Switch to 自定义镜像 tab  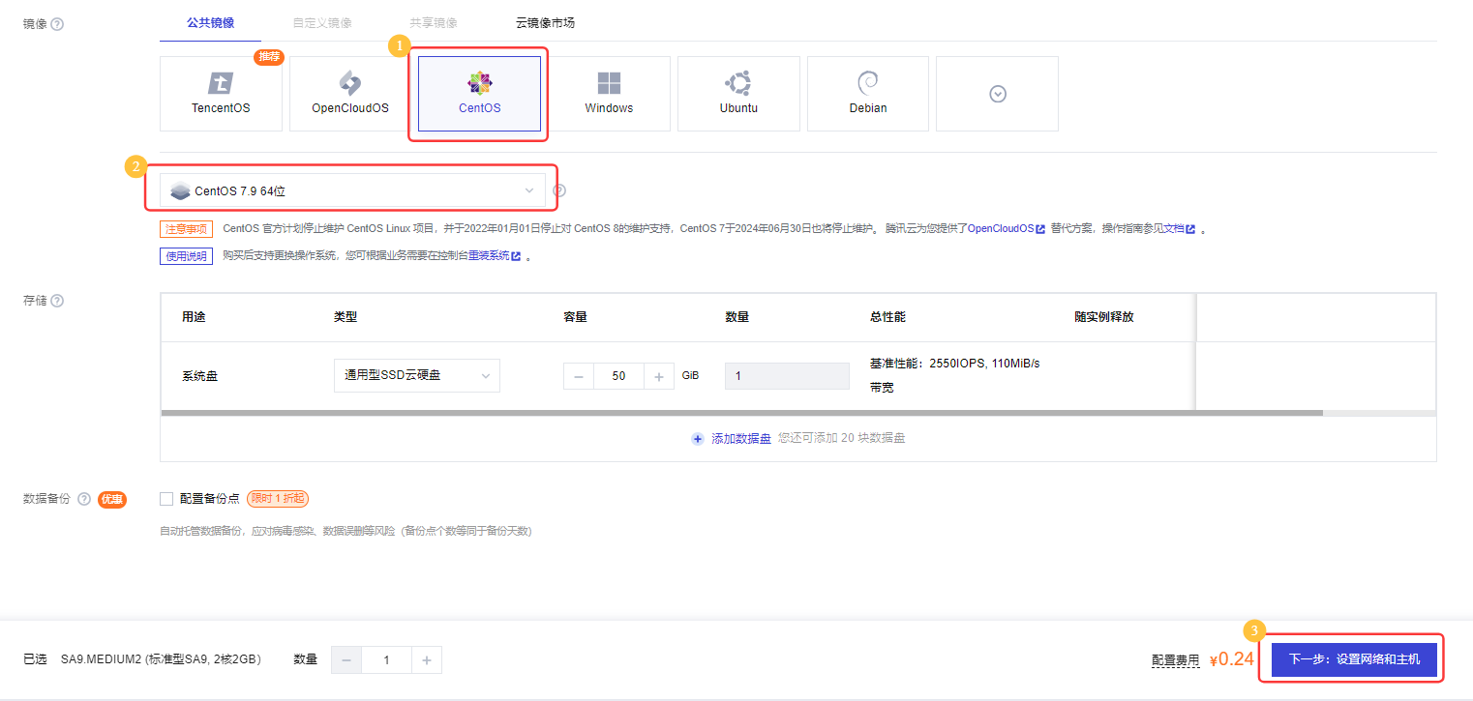click(321, 22)
